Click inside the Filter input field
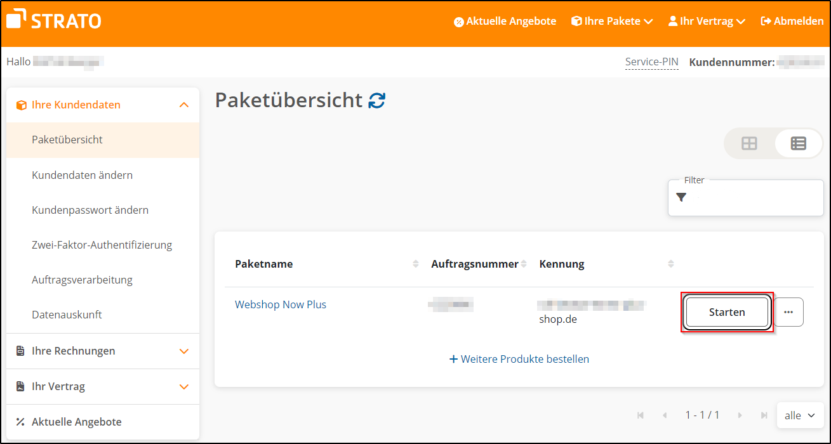Image resolution: width=831 pixels, height=444 pixels. (x=749, y=197)
